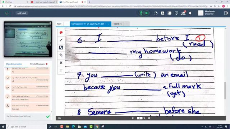Screen dimensions: 230x129
Task: Click the Windows search box
Action: tap(26, 126)
